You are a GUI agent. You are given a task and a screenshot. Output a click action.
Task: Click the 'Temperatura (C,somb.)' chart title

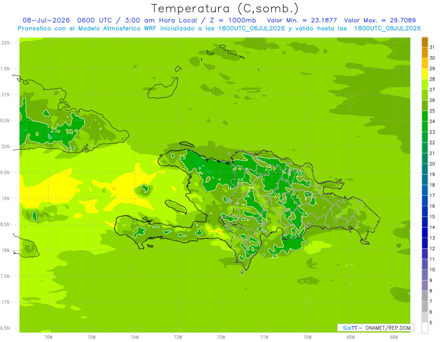tap(225, 8)
